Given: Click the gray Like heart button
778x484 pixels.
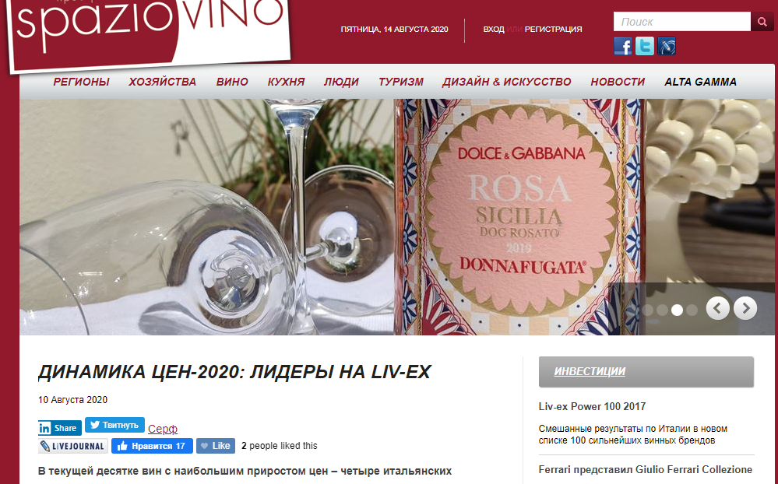Looking at the screenshot, I should pyautogui.click(x=216, y=446).
